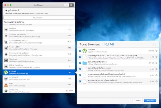Reveal sparkle.Autoupdate.plist in Finder icon
The width and height of the screenshot is (161, 108).
click(x=156, y=75)
